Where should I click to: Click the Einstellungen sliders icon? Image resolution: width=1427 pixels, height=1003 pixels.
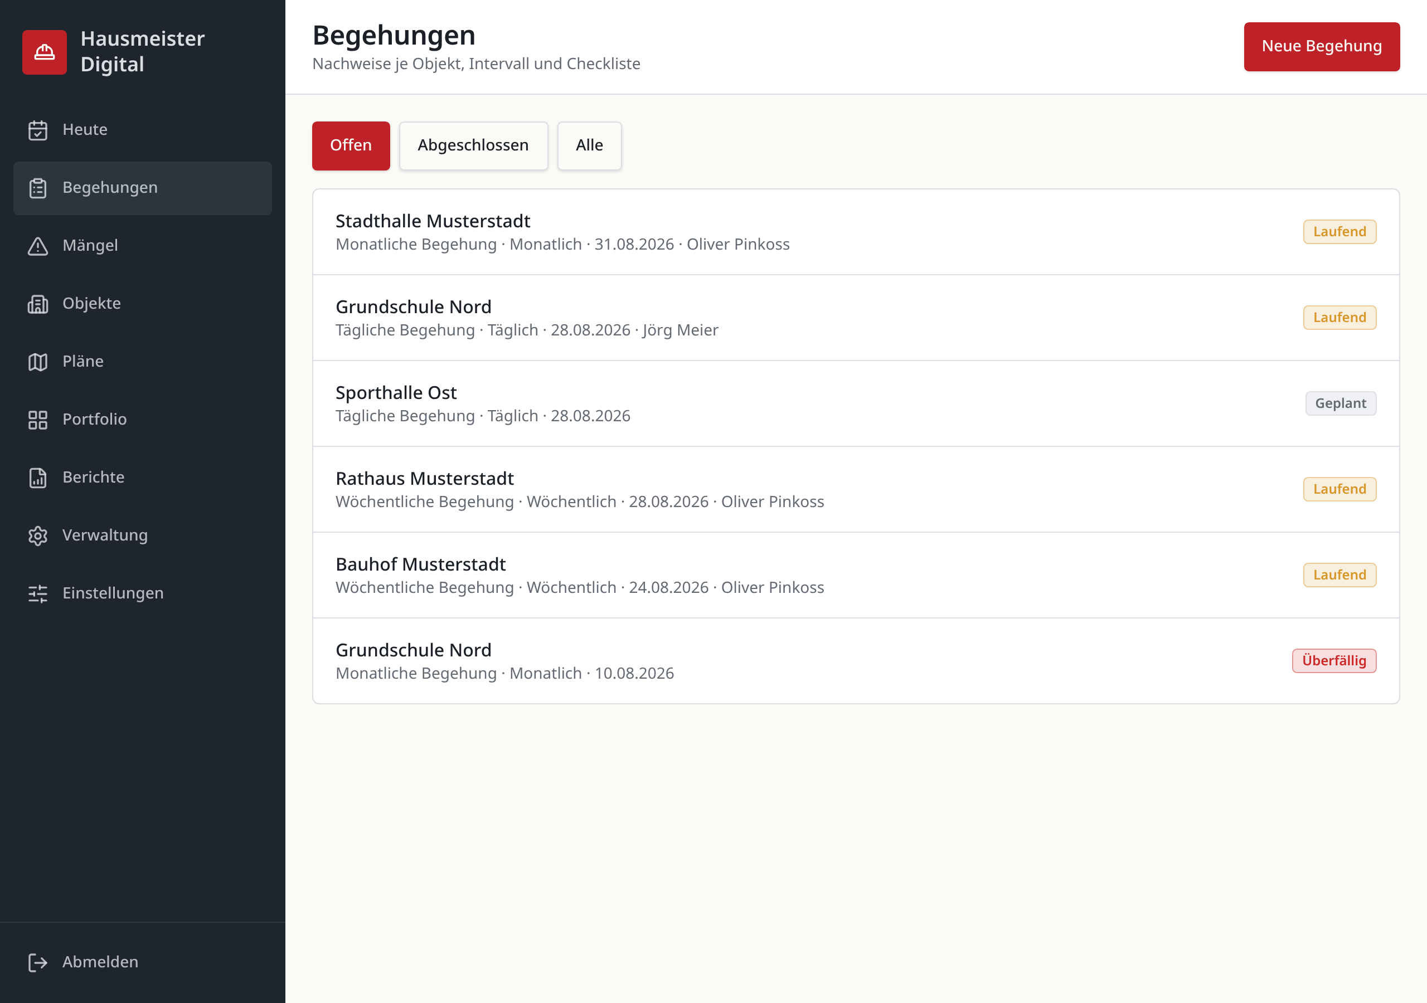pos(38,593)
